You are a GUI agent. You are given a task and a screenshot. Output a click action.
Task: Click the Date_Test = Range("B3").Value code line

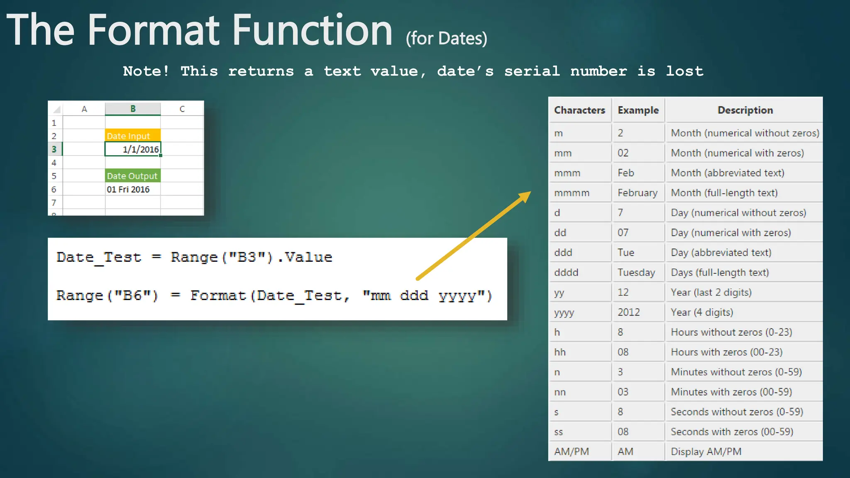point(194,257)
